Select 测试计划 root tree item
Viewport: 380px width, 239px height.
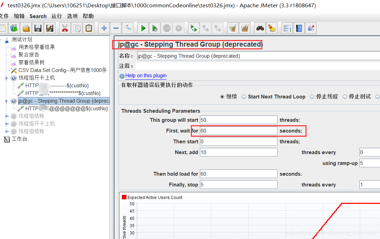tap(22, 39)
